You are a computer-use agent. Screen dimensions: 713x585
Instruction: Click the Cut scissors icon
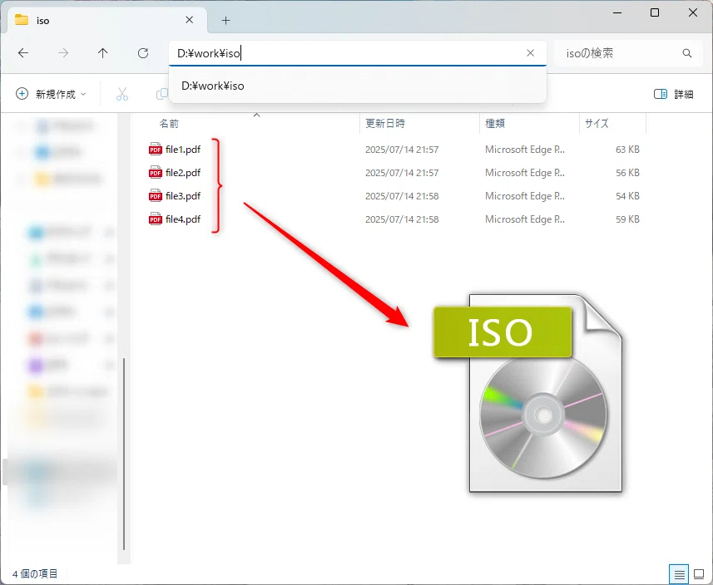pos(121,94)
